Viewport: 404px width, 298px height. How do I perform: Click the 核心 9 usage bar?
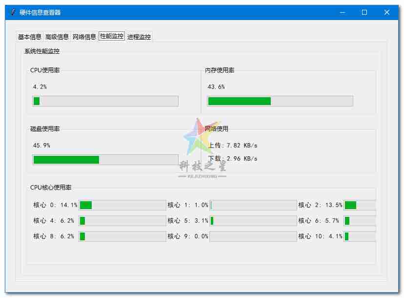pyautogui.click(x=253, y=236)
